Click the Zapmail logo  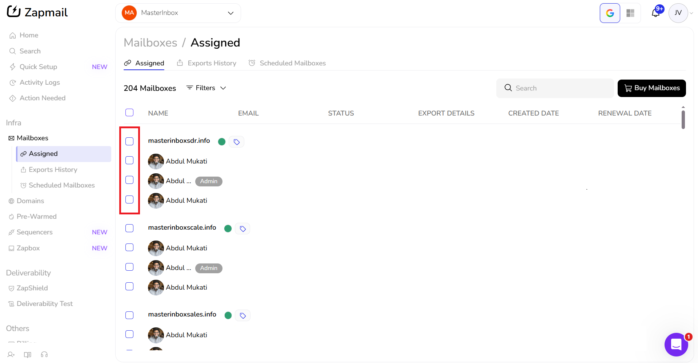pos(37,12)
